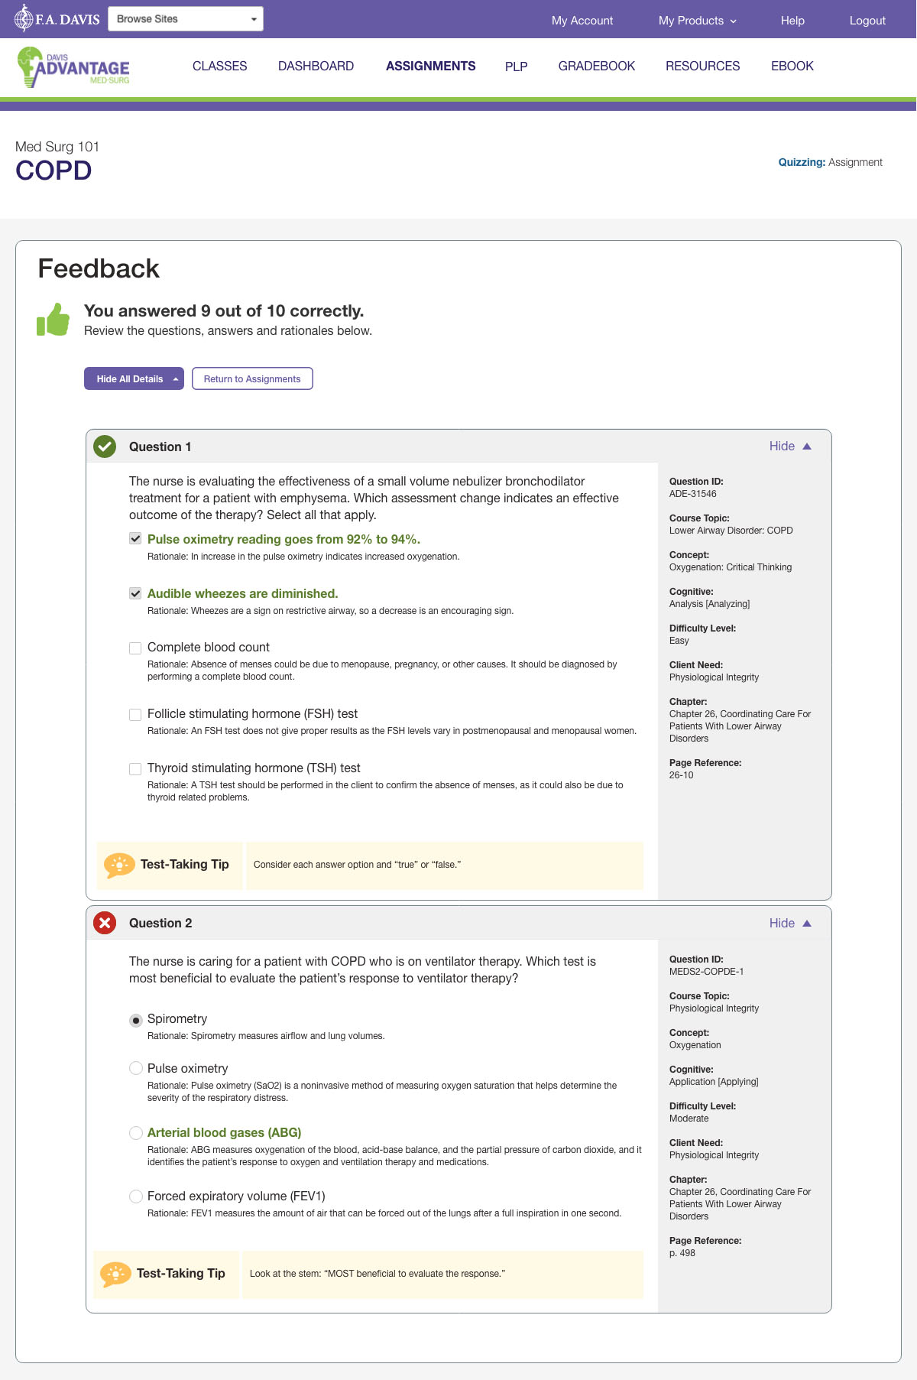
Task: Open the GRADEBOOK tab
Action: [597, 66]
